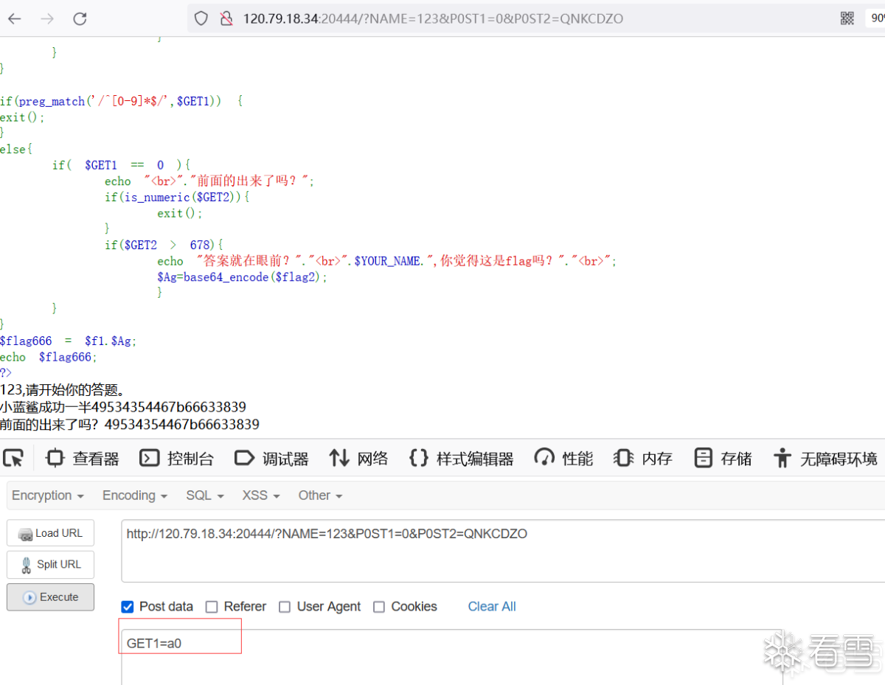Screen dimensions: 885x685
Task: Open the 存储 storage tab
Action: (x=723, y=459)
